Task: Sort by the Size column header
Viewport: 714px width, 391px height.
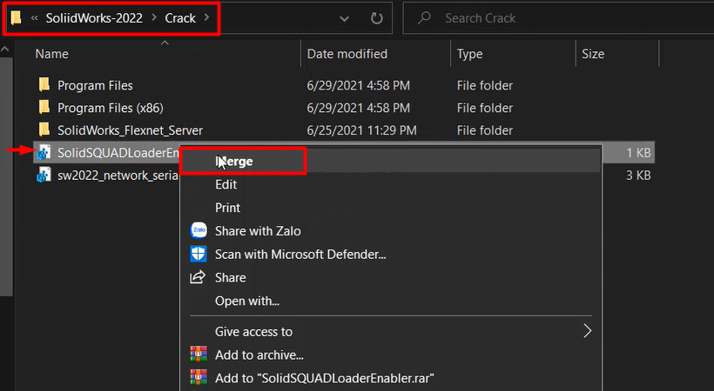Action: 593,54
